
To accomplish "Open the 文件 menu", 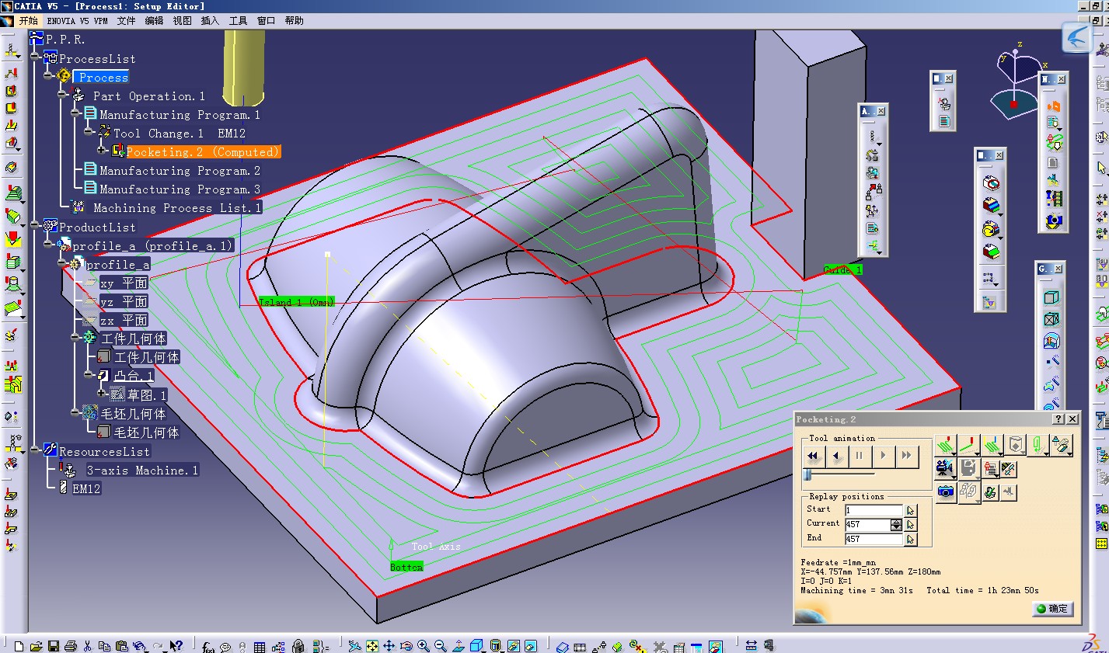I will click(126, 21).
